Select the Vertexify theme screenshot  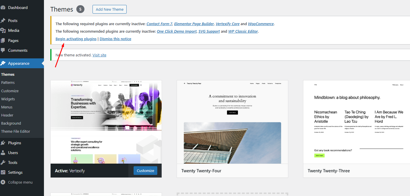tap(106, 122)
